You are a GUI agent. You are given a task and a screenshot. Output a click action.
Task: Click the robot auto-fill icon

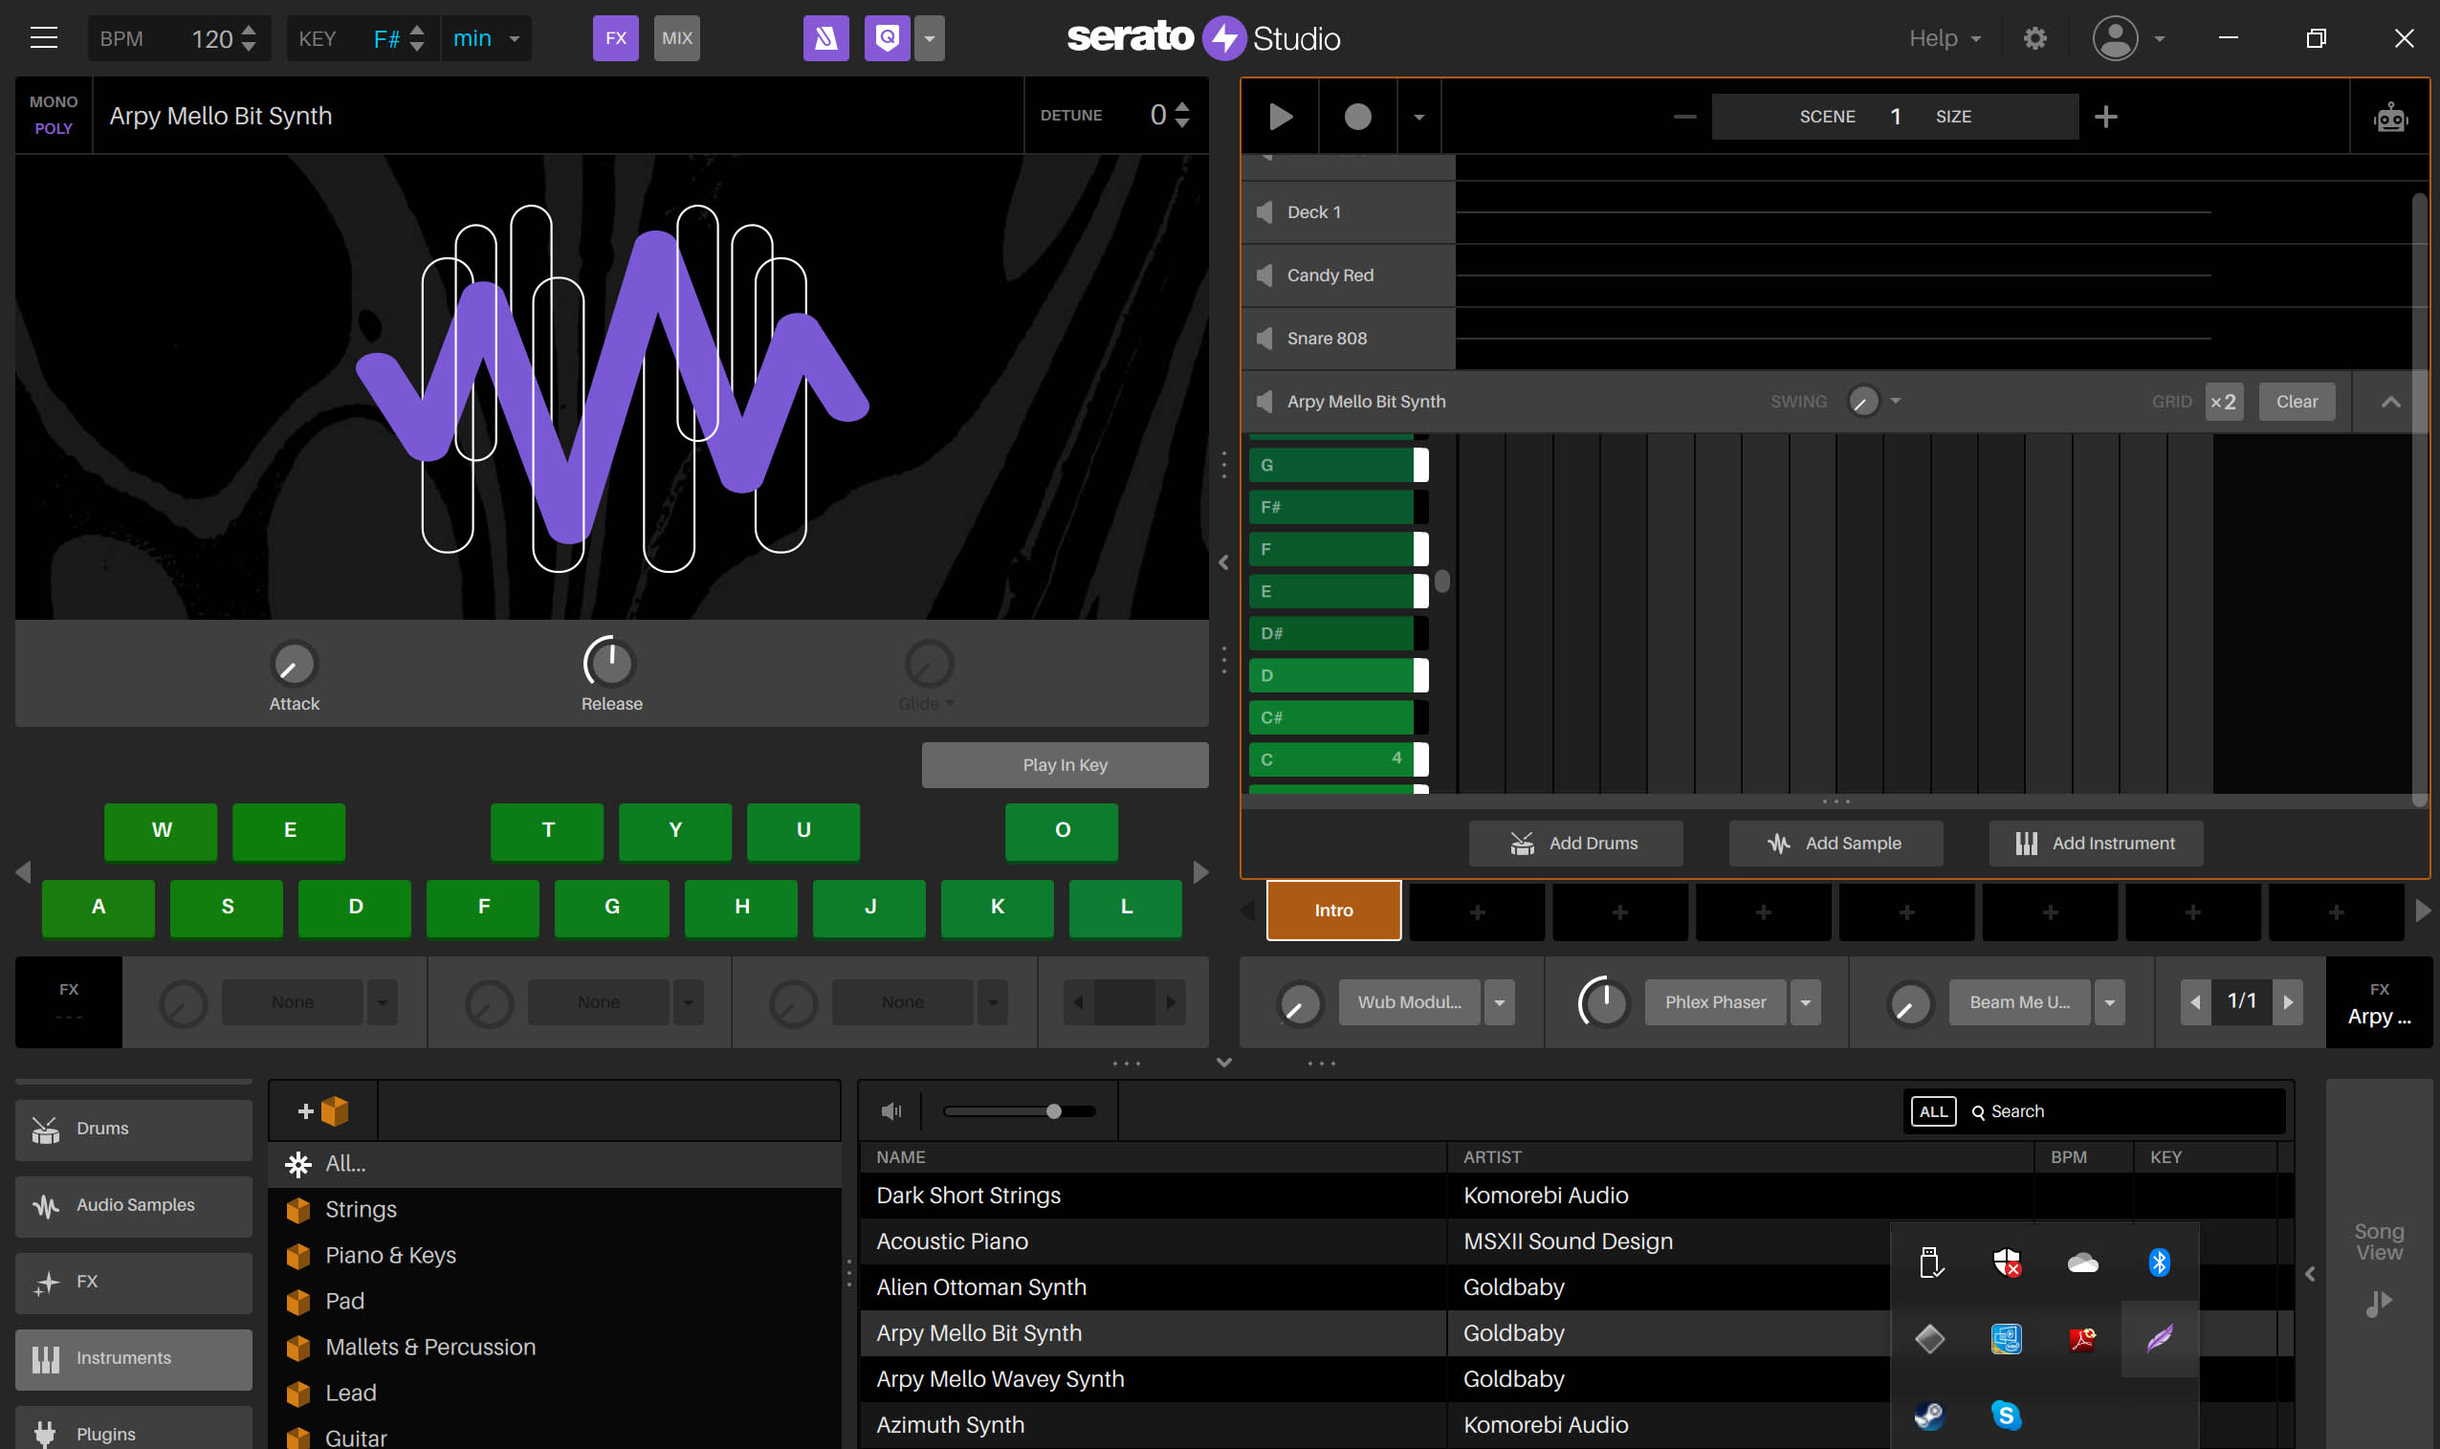coord(2390,116)
